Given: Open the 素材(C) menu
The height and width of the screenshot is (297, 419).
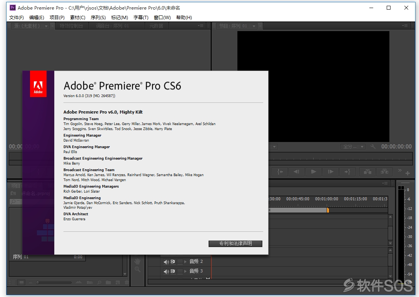Looking at the screenshot, I should coord(77,18).
